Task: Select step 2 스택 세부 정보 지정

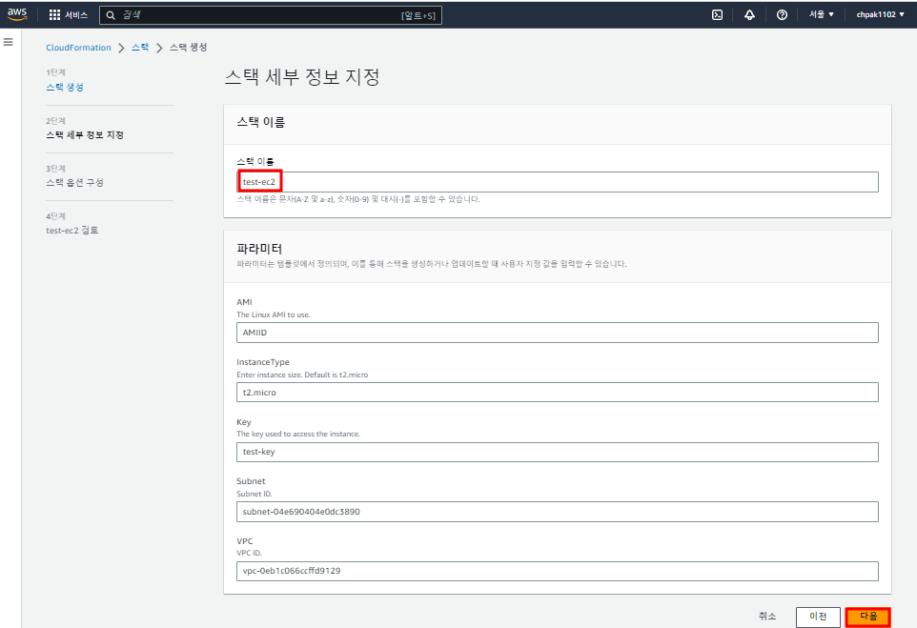Action: tap(85, 135)
